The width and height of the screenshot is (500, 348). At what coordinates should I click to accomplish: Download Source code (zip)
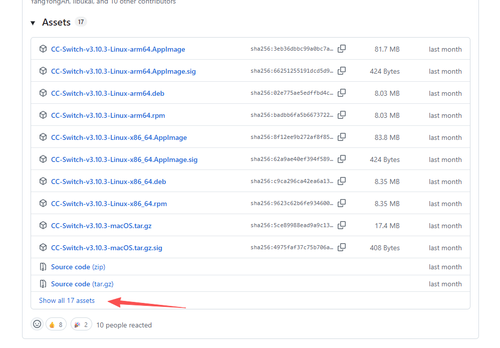point(78,267)
